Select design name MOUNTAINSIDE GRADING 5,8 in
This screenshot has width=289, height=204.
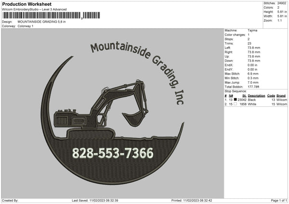(x=41, y=22)
